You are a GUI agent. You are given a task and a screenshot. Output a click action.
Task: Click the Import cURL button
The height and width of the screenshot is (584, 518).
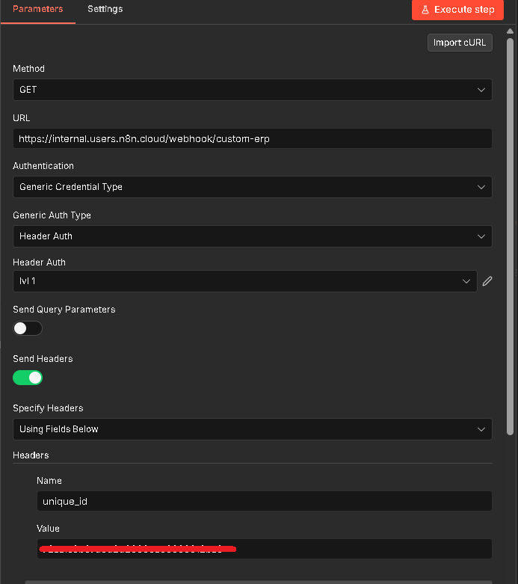coord(460,43)
